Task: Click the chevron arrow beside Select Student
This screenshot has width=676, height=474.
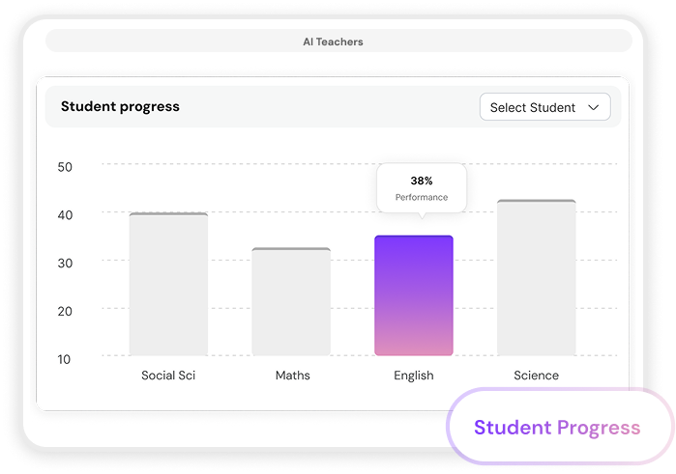Action: click(x=594, y=107)
